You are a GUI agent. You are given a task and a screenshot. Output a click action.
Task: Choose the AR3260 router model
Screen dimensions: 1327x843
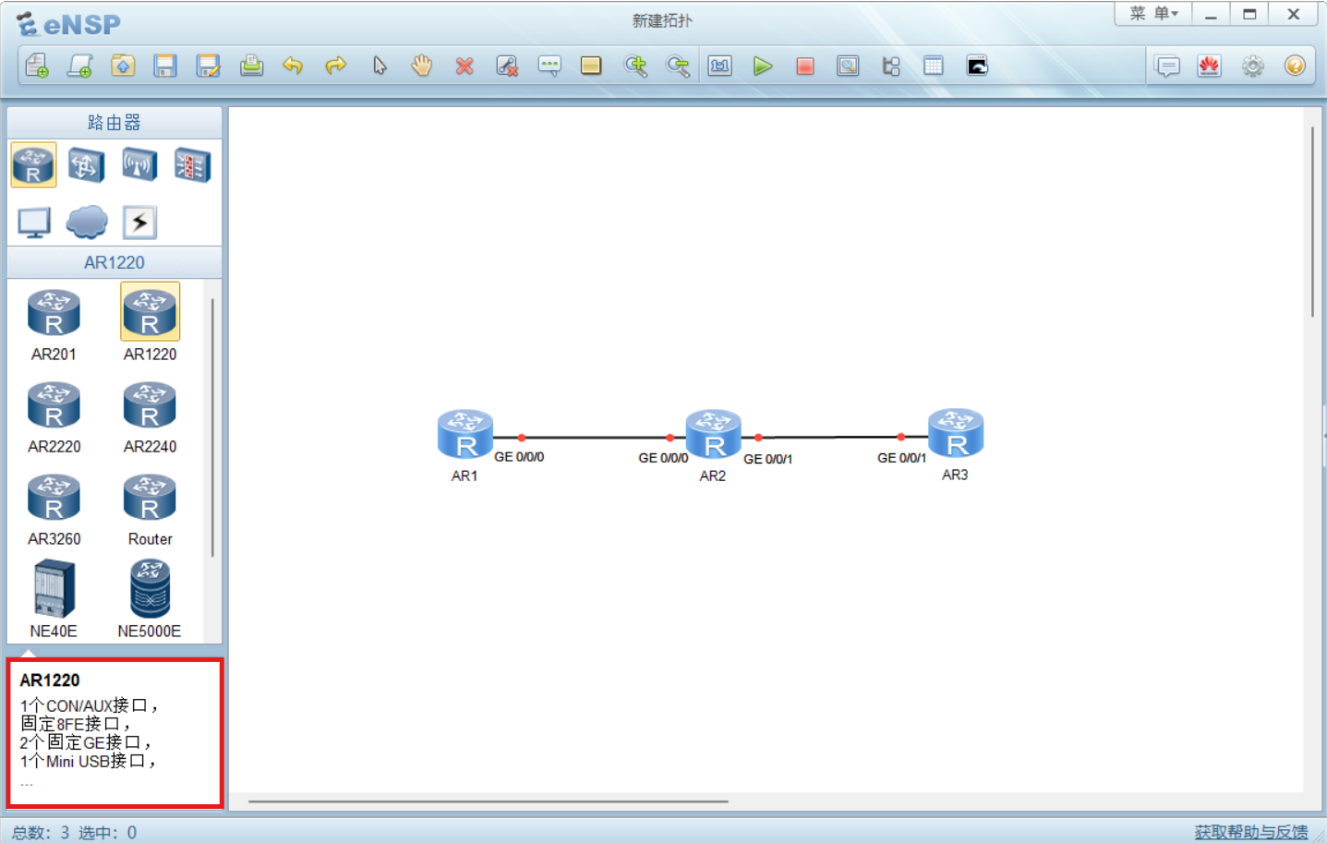[x=54, y=510]
